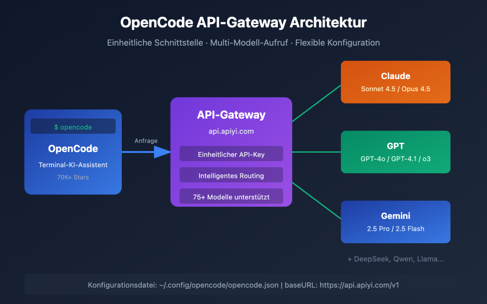The height and width of the screenshot is (304, 487).
Task: Click the Multi-Modell-Aufruf subtitle segment
Action: click(x=249, y=42)
